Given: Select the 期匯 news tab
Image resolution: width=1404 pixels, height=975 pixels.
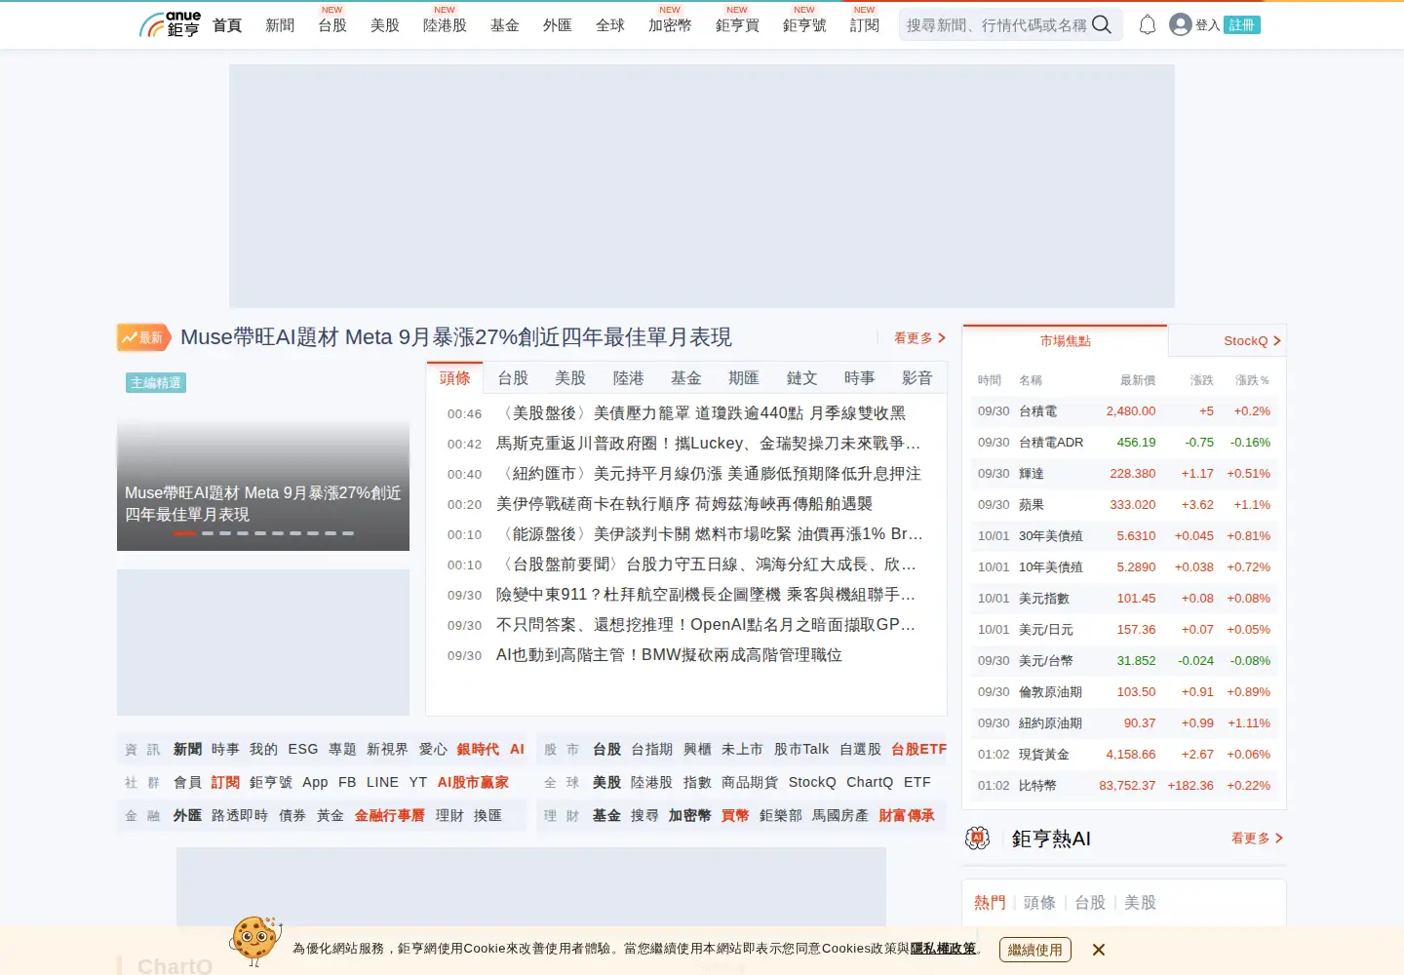Looking at the screenshot, I should [744, 378].
